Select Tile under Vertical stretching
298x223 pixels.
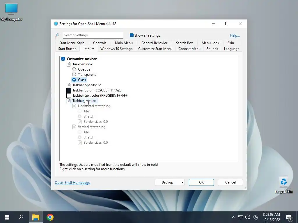pos(80,132)
